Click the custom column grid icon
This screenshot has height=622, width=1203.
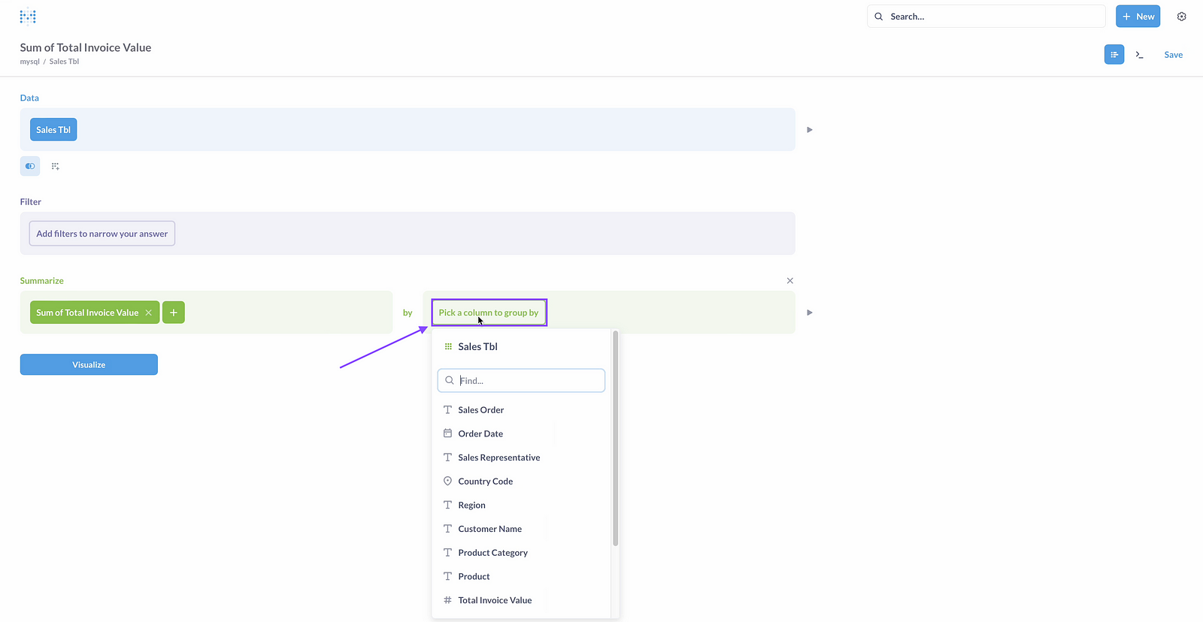click(55, 166)
